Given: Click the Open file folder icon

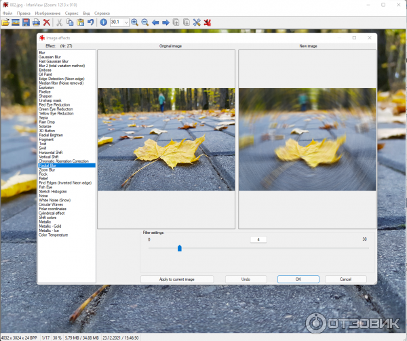Looking at the screenshot, I should tap(5, 22).
